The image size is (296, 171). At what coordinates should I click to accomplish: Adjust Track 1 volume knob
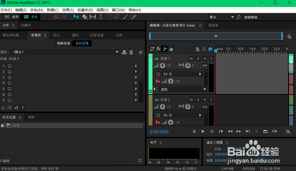pyautogui.click(x=162, y=65)
